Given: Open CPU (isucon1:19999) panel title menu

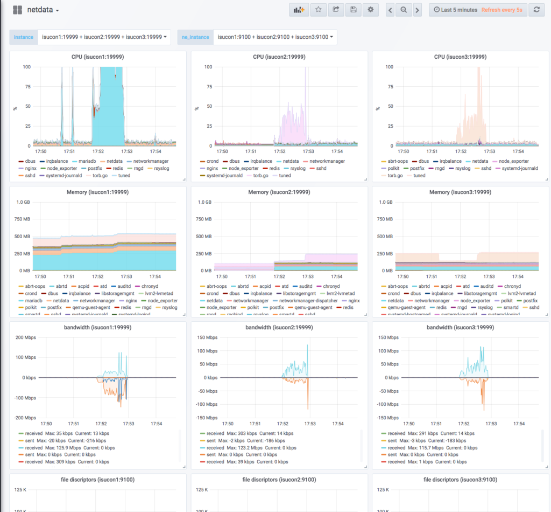Looking at the screenshot, I should click(x=98, y=57).
